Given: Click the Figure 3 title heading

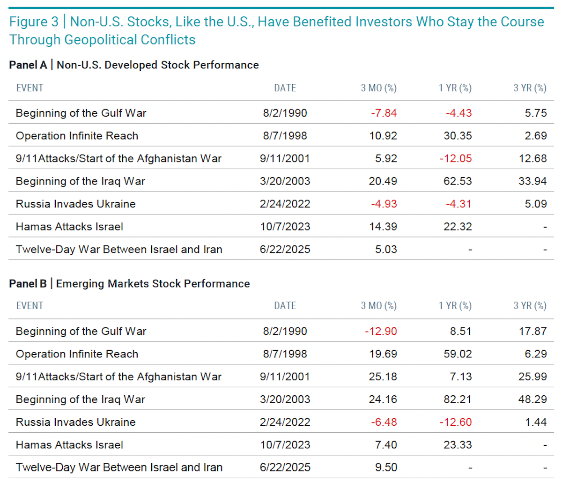Looking at the screenshot, I should click(277, 30).
